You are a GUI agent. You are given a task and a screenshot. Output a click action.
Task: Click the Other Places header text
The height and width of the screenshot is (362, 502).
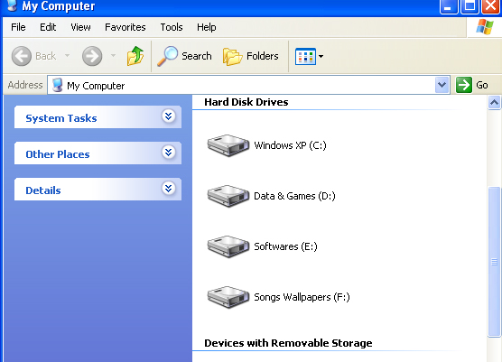click(x=58, y=154)
